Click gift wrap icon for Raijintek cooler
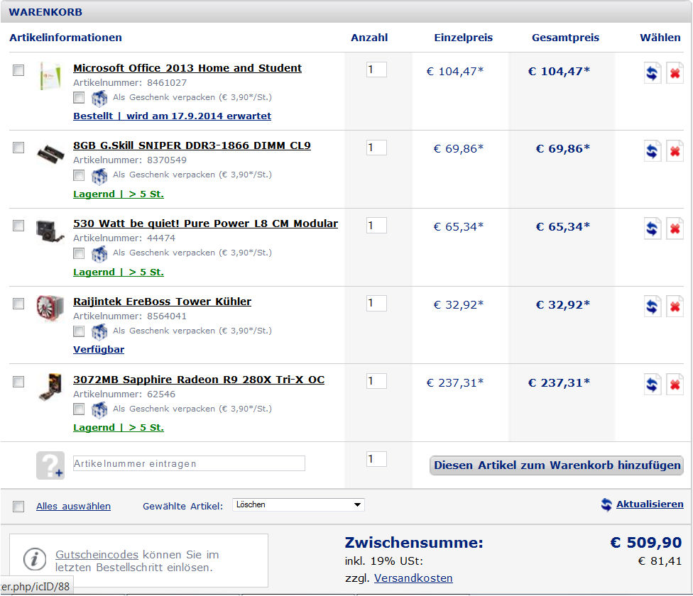 click(99, 332)
